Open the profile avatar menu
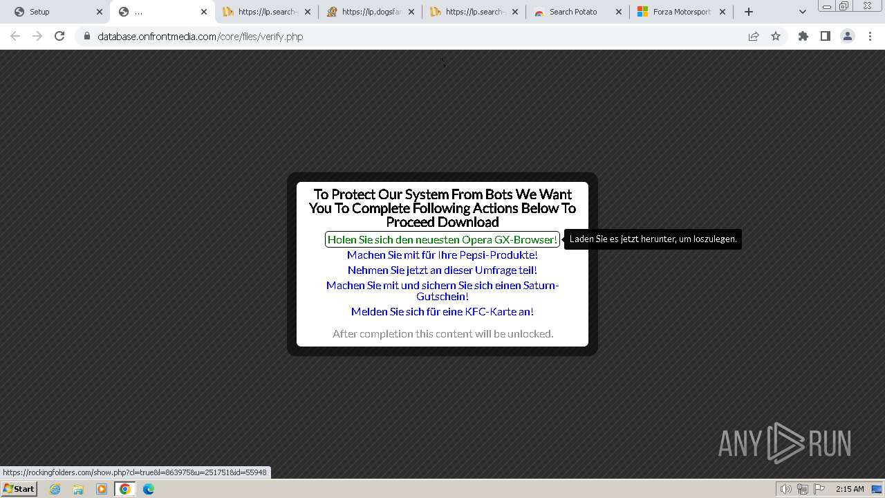This screenshot has width=885, height=498. pyautogui.click(x=848, y=36)
